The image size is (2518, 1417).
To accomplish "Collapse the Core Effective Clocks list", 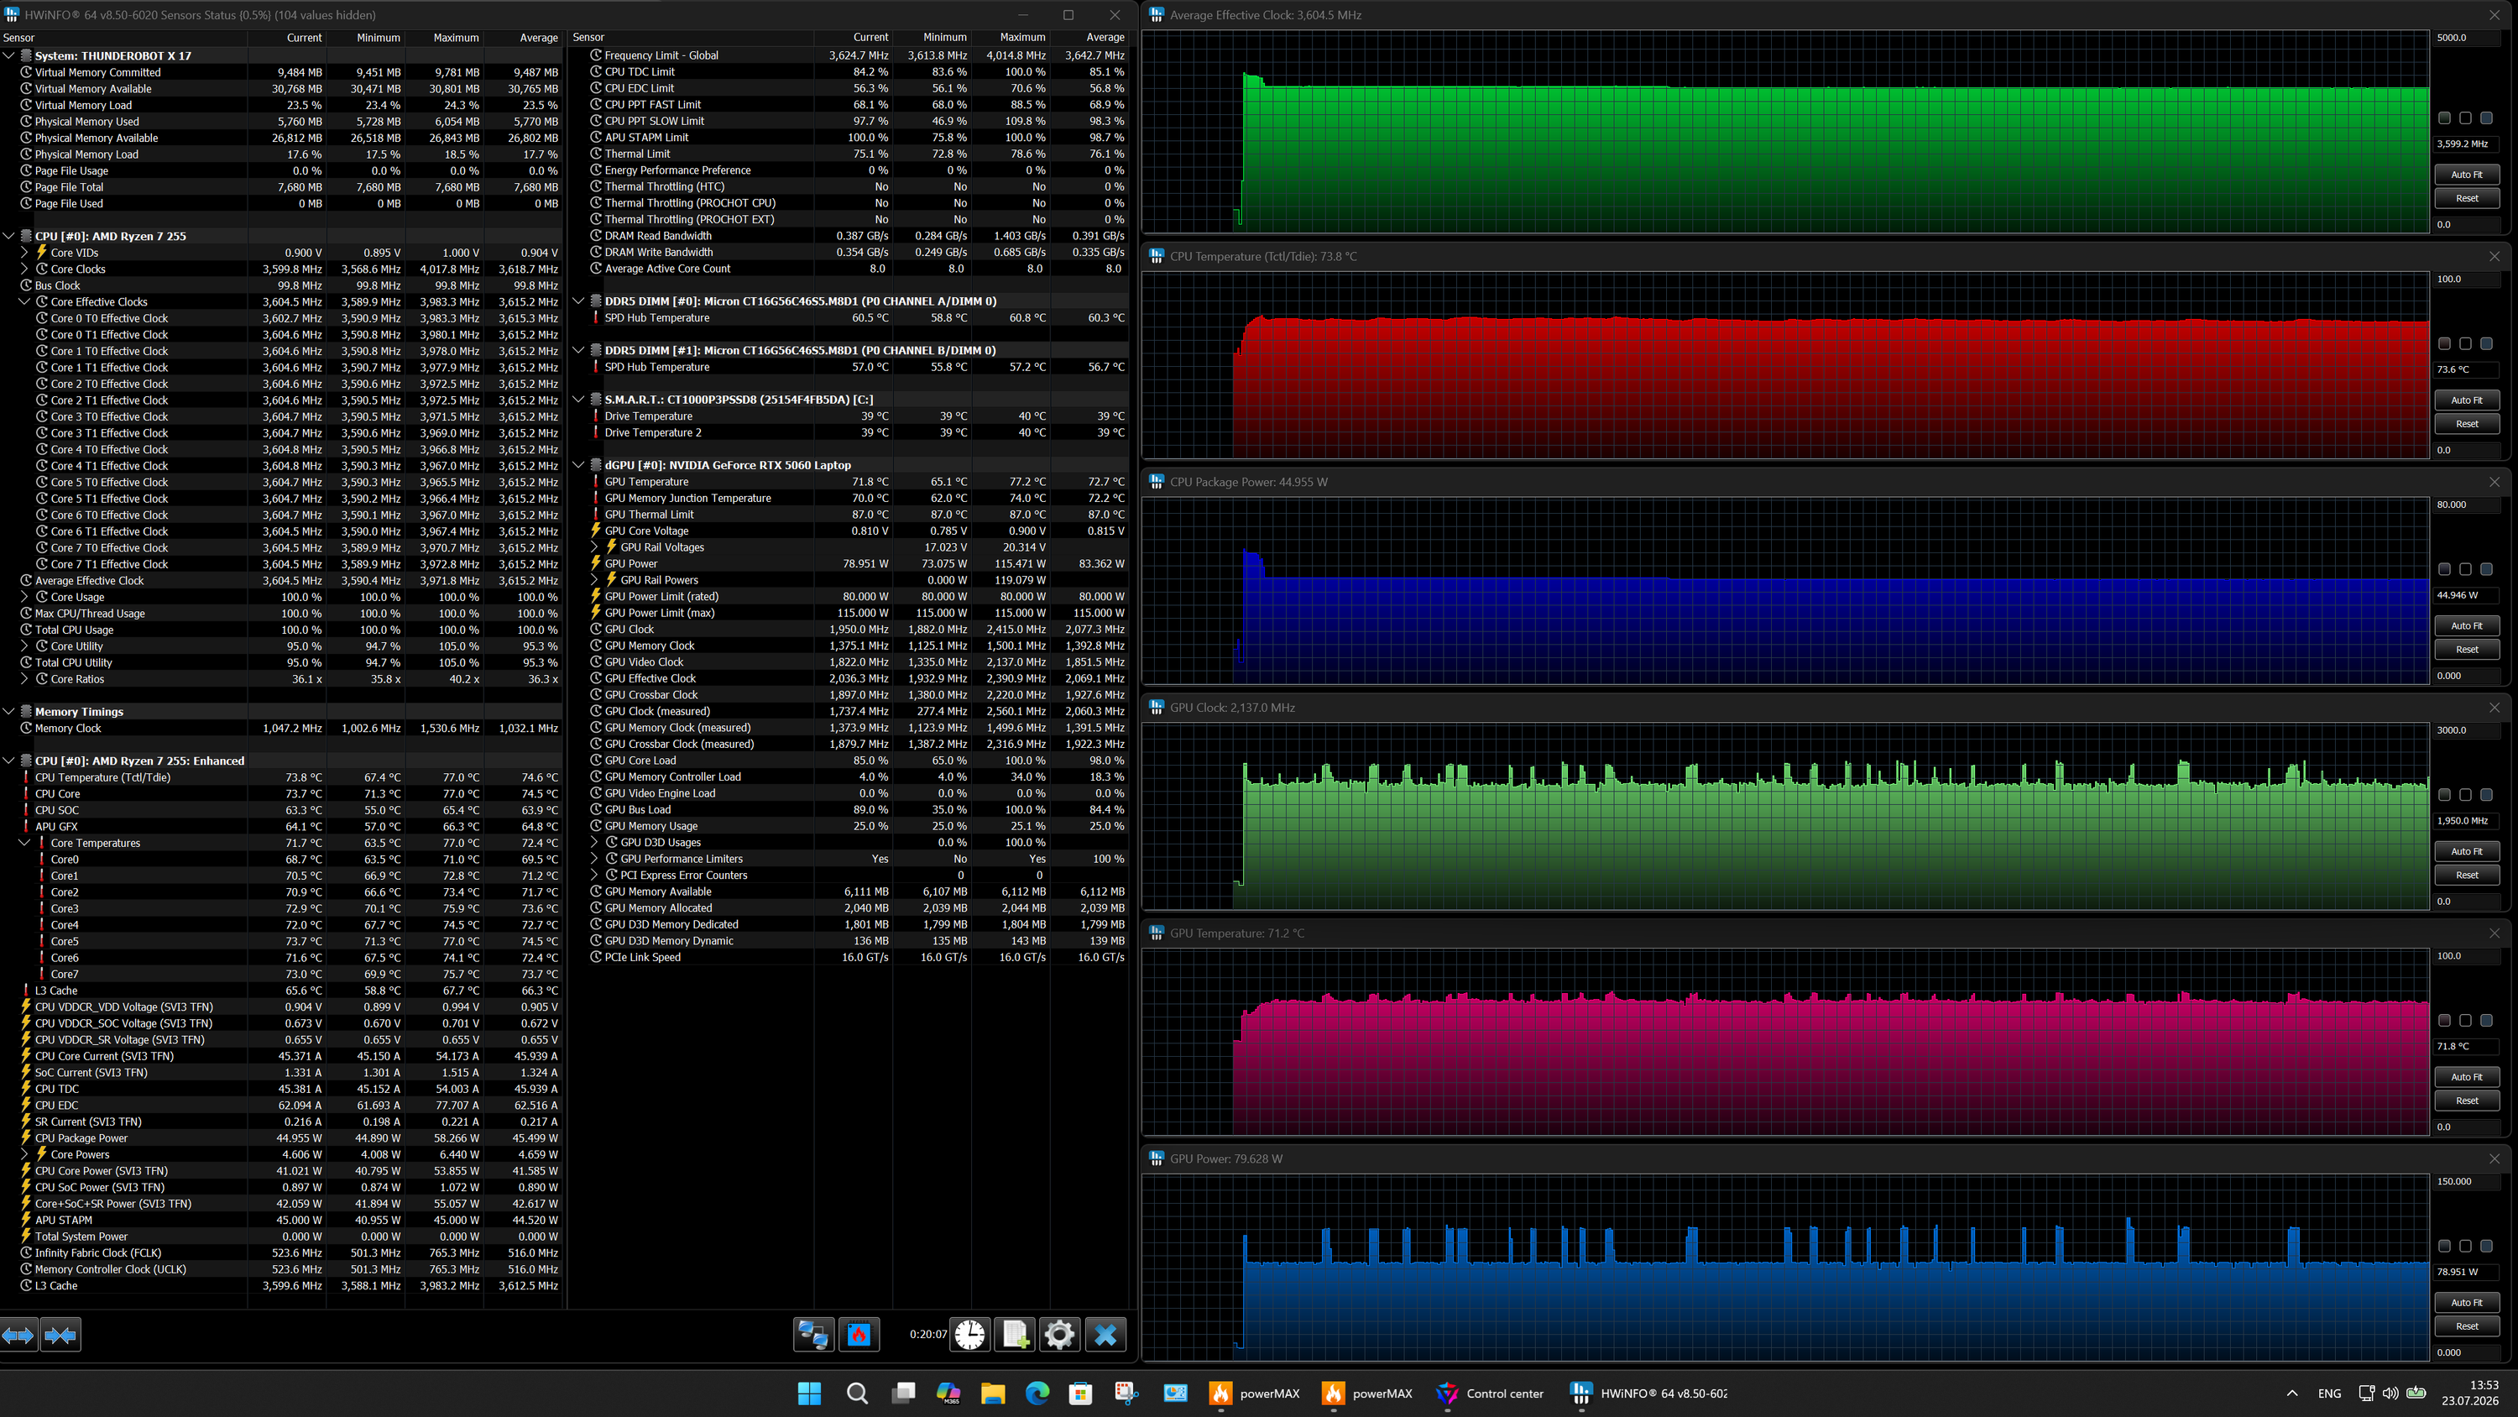I will coord(24,302).
